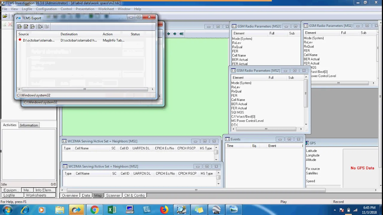This screenshot has width=383, height=215.
Task: Open Google Earth Pro from the taskbar
Action: point(216,210)
